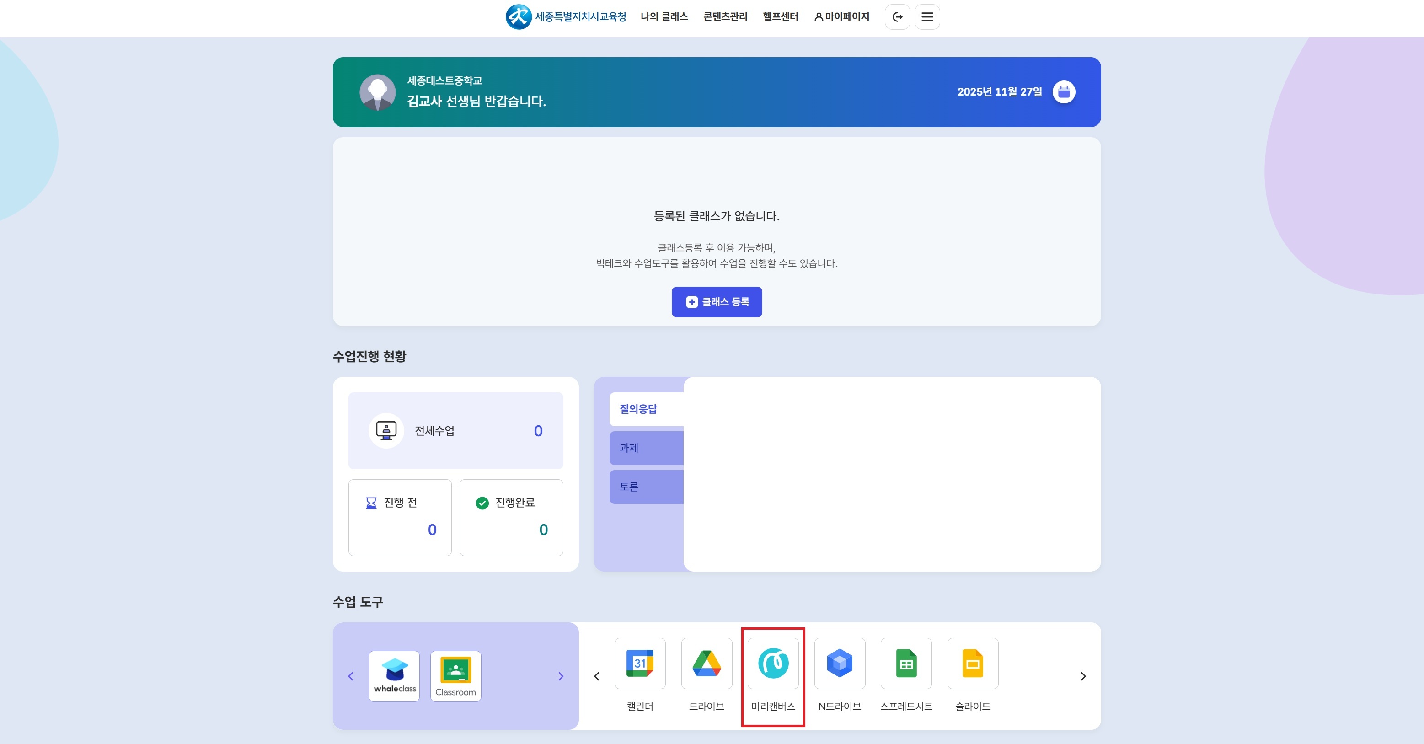Open the hamburger menu in header
Viewport: 1424px width, 744px height.
[927, 17]
